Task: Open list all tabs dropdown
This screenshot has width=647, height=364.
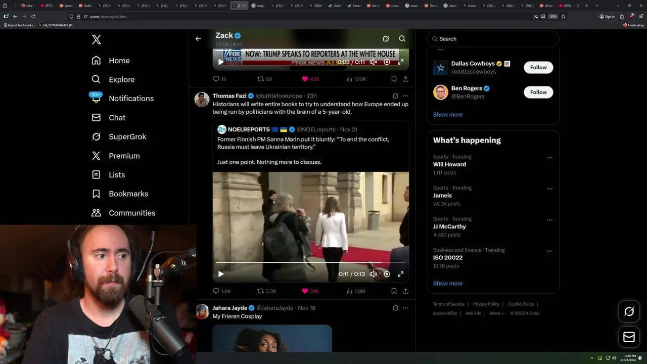Action: click(597, 6)
